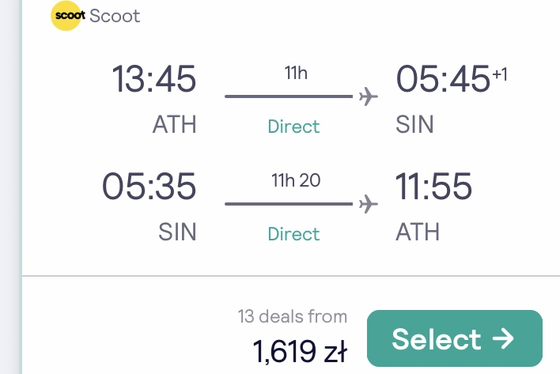The width and height of the screenshot is (560, 374).
Task: Click the Select button for Scoot deal
Action: (x=455, y=338)
